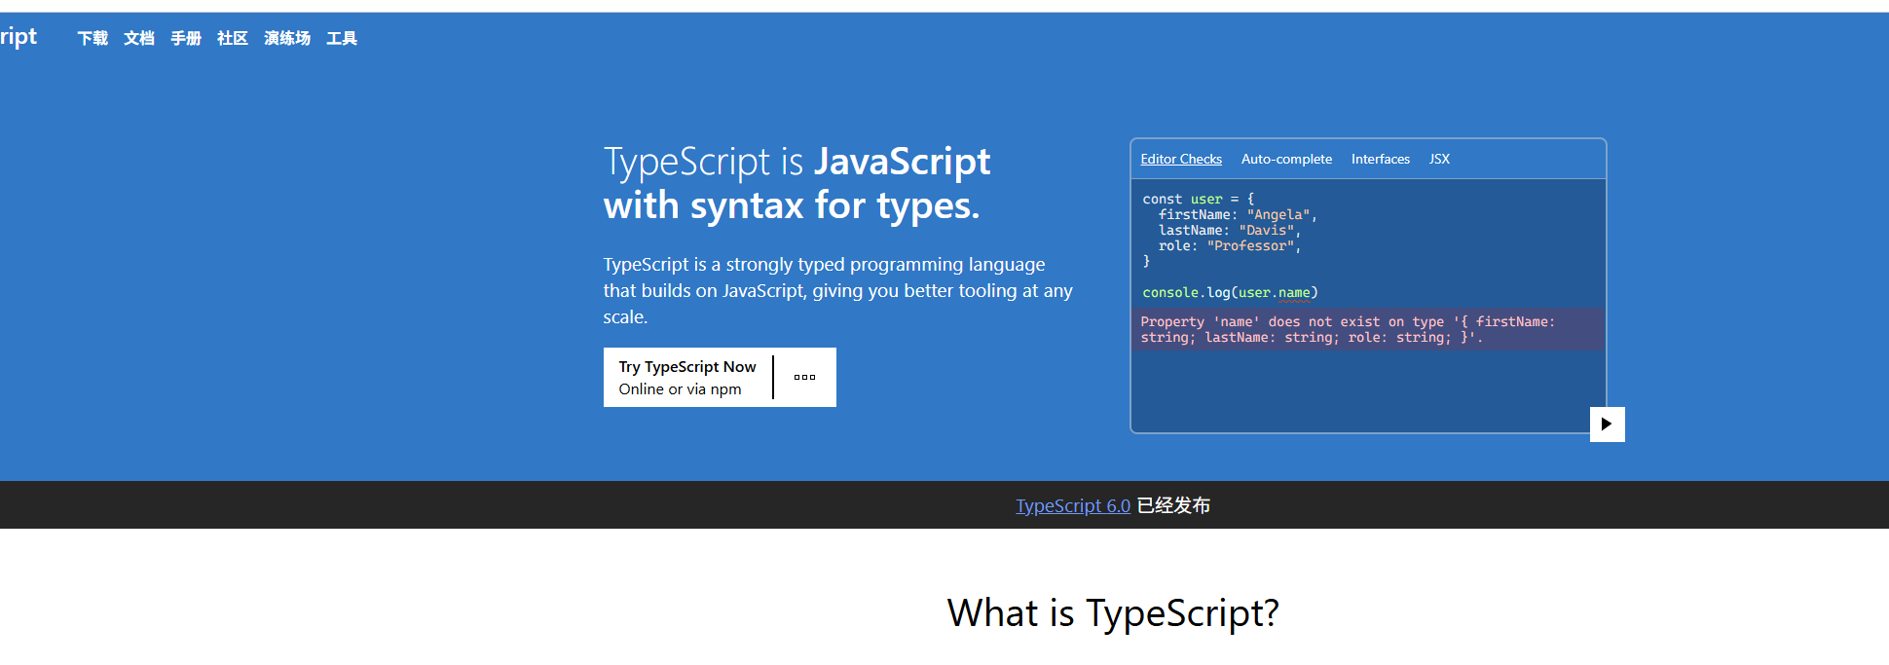This screenshot has width=1889, height=665.
Task: Click the 'Online or via npm' subtitle
Action: pyautogui.click(x=680, y=388)
